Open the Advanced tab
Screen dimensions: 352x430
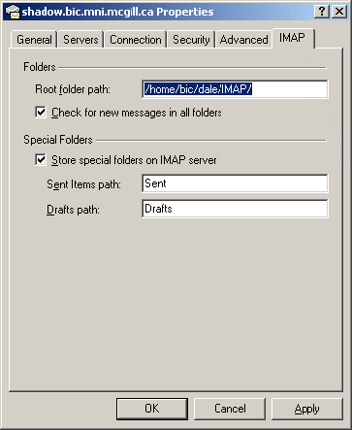click(243, 40)
